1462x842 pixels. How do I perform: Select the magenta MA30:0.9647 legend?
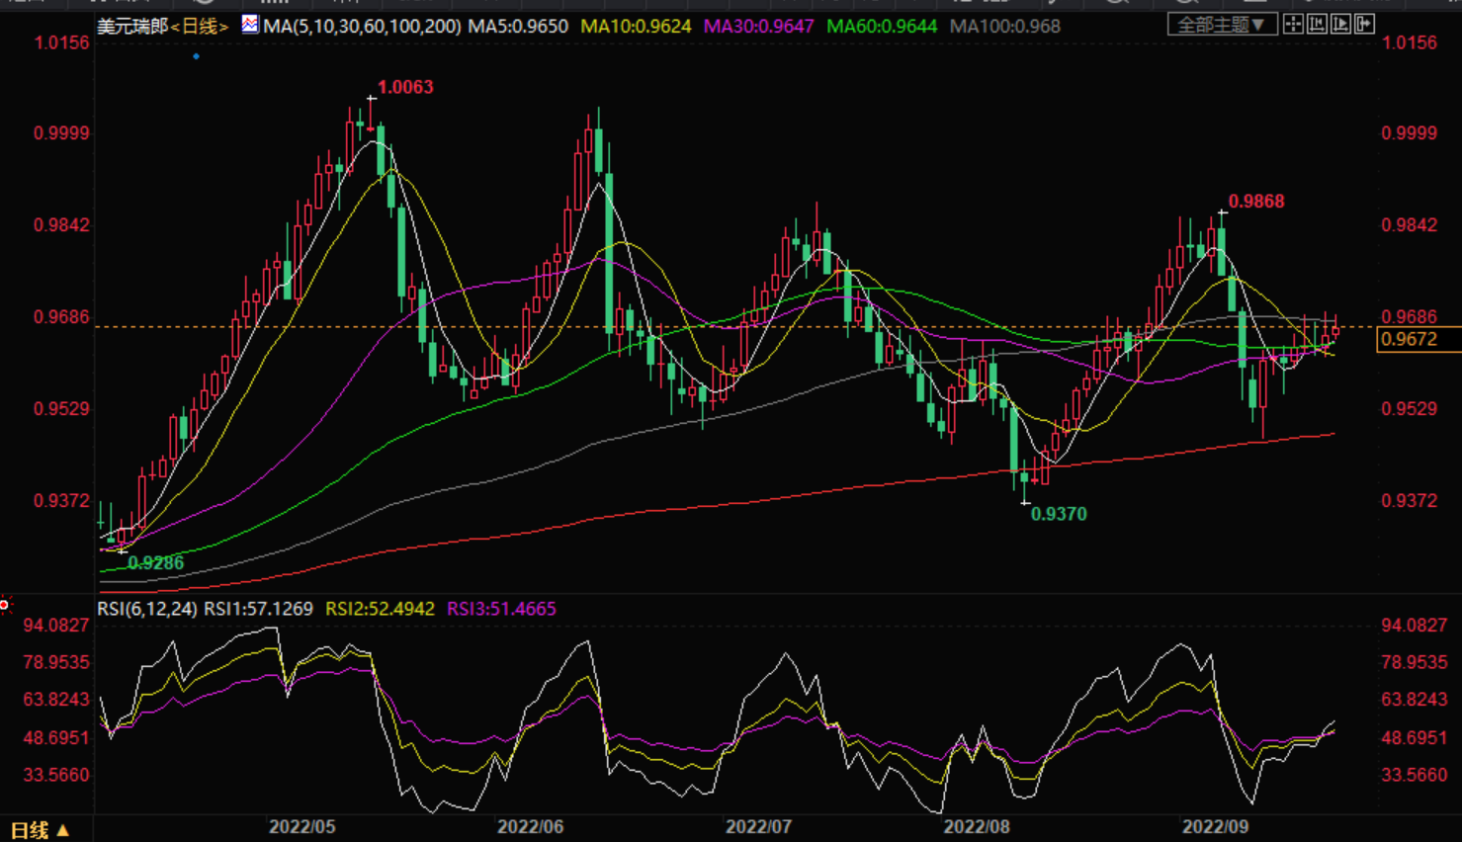(758, 27)
